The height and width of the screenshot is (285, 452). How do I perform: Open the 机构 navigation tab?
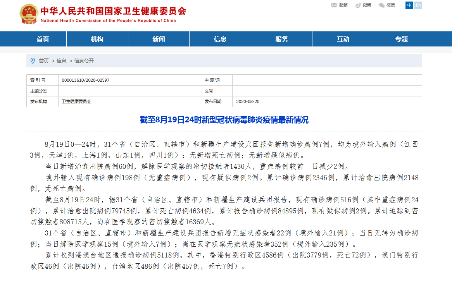pyautogui.click(x=97, y=39)
